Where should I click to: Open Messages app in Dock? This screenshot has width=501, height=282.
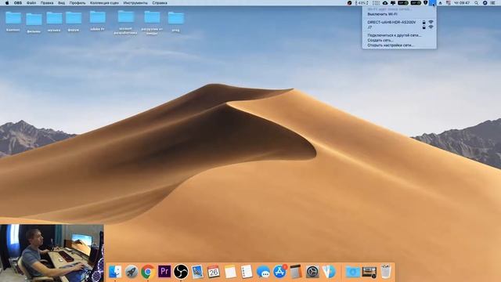(263, 272)
